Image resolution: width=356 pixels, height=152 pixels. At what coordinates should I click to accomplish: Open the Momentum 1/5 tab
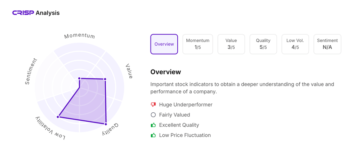click(197, 44)
